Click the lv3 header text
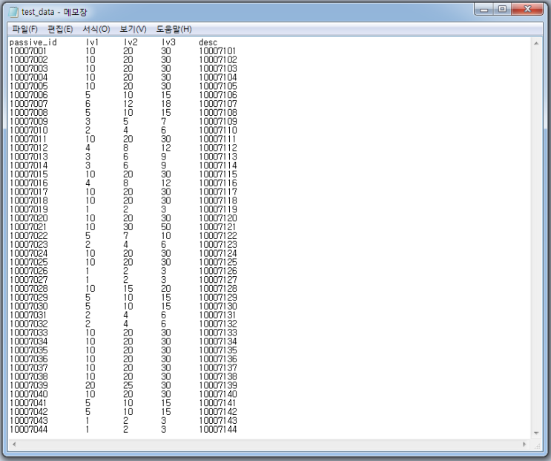 [x=168, y=42]
